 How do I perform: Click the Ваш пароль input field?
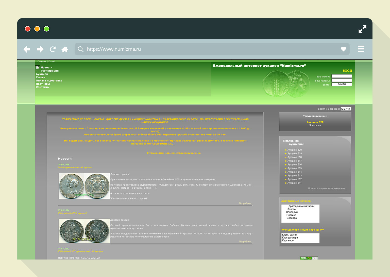click(342, 80)
